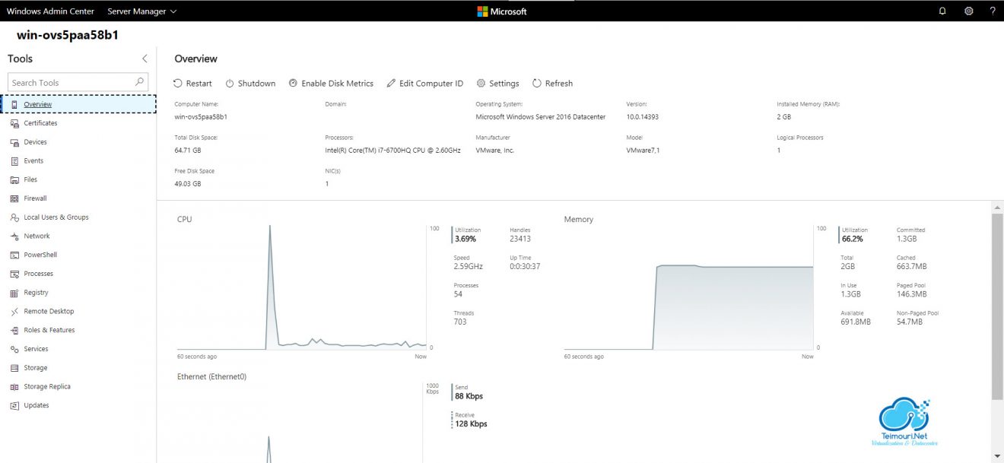Click the Up Time 0:0:30:37 value
Screen dimensions: 1004x463
[x=525, y=267]
